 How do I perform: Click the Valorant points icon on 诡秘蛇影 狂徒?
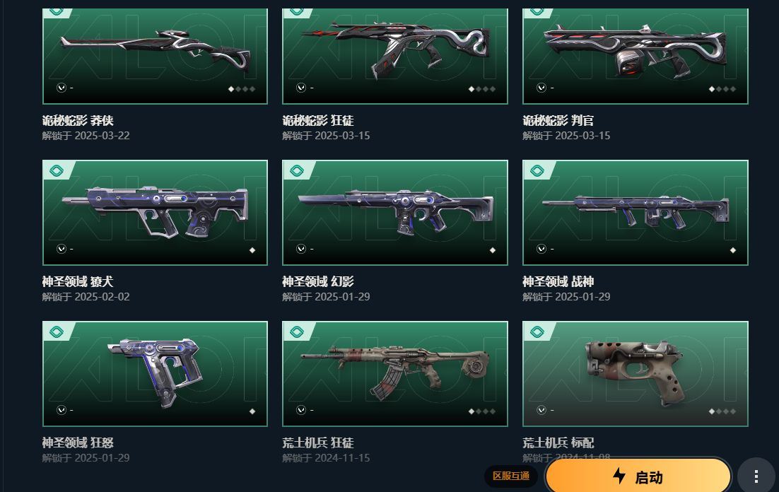point(301,88)
